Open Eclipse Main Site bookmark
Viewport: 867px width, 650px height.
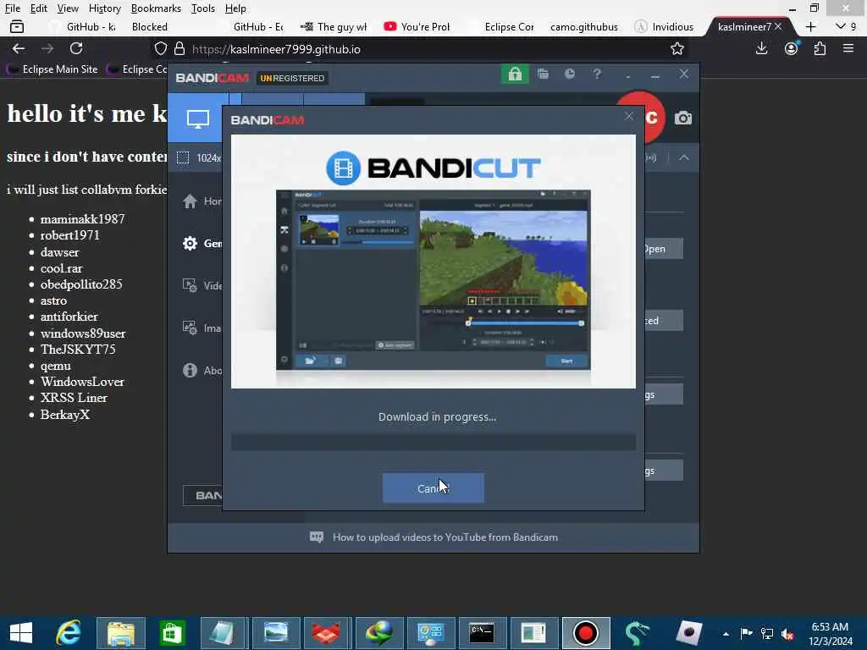click(x=52, y=69)
